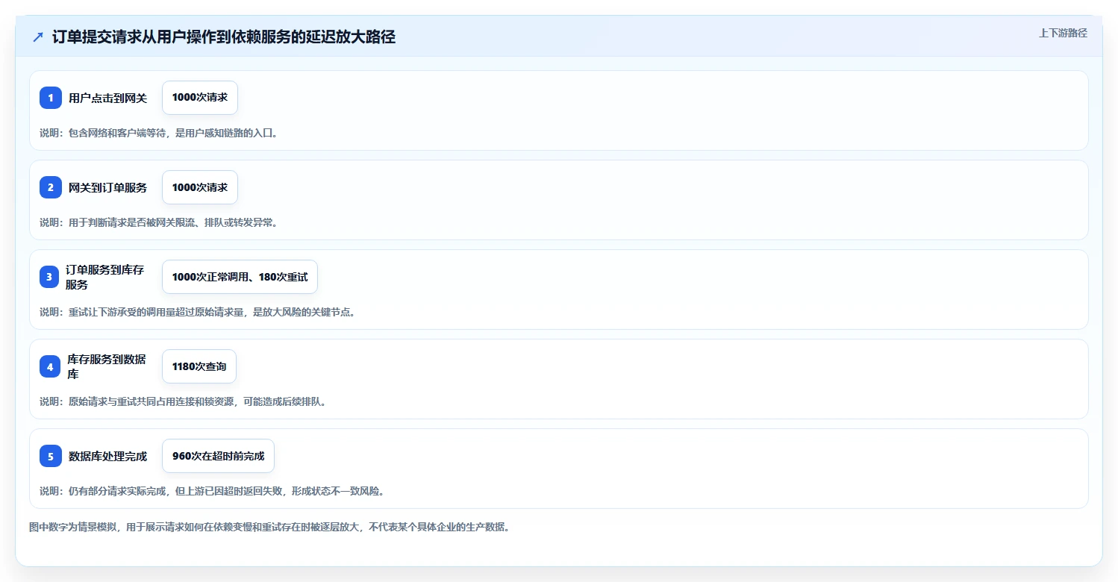Image resolution: width=1118 pixels, height=582 pixels.
Task: Click the step 4 number badge
Action: [x=50, y=366]
